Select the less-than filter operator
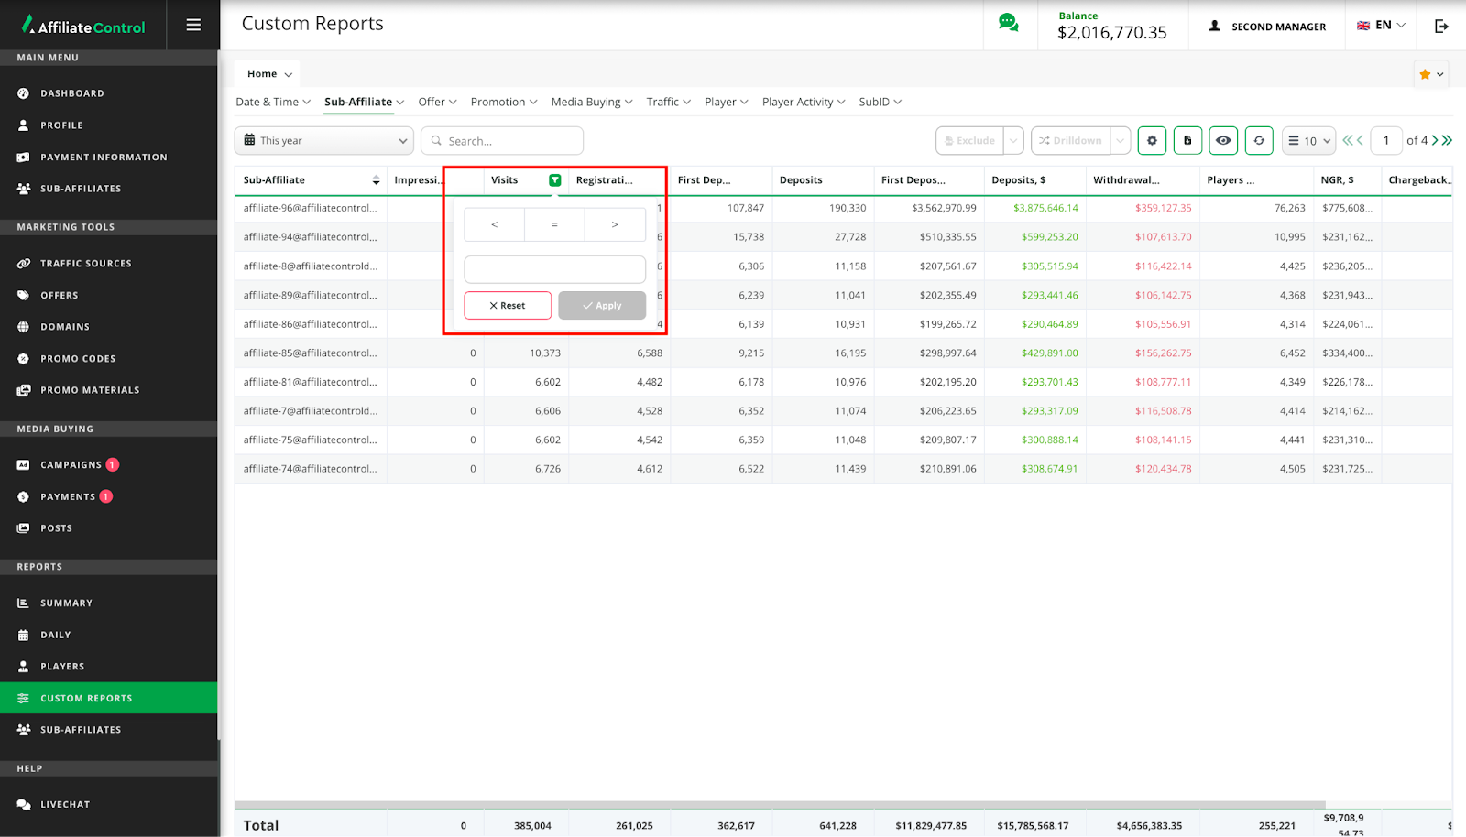Screen dimensions: 1466x837 coord(495,224)
